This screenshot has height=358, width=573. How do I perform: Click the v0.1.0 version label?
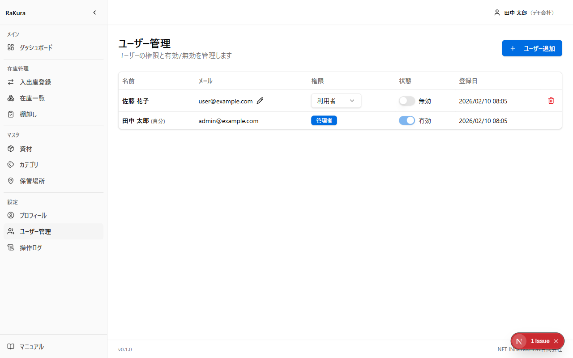(x=125, y=349)
